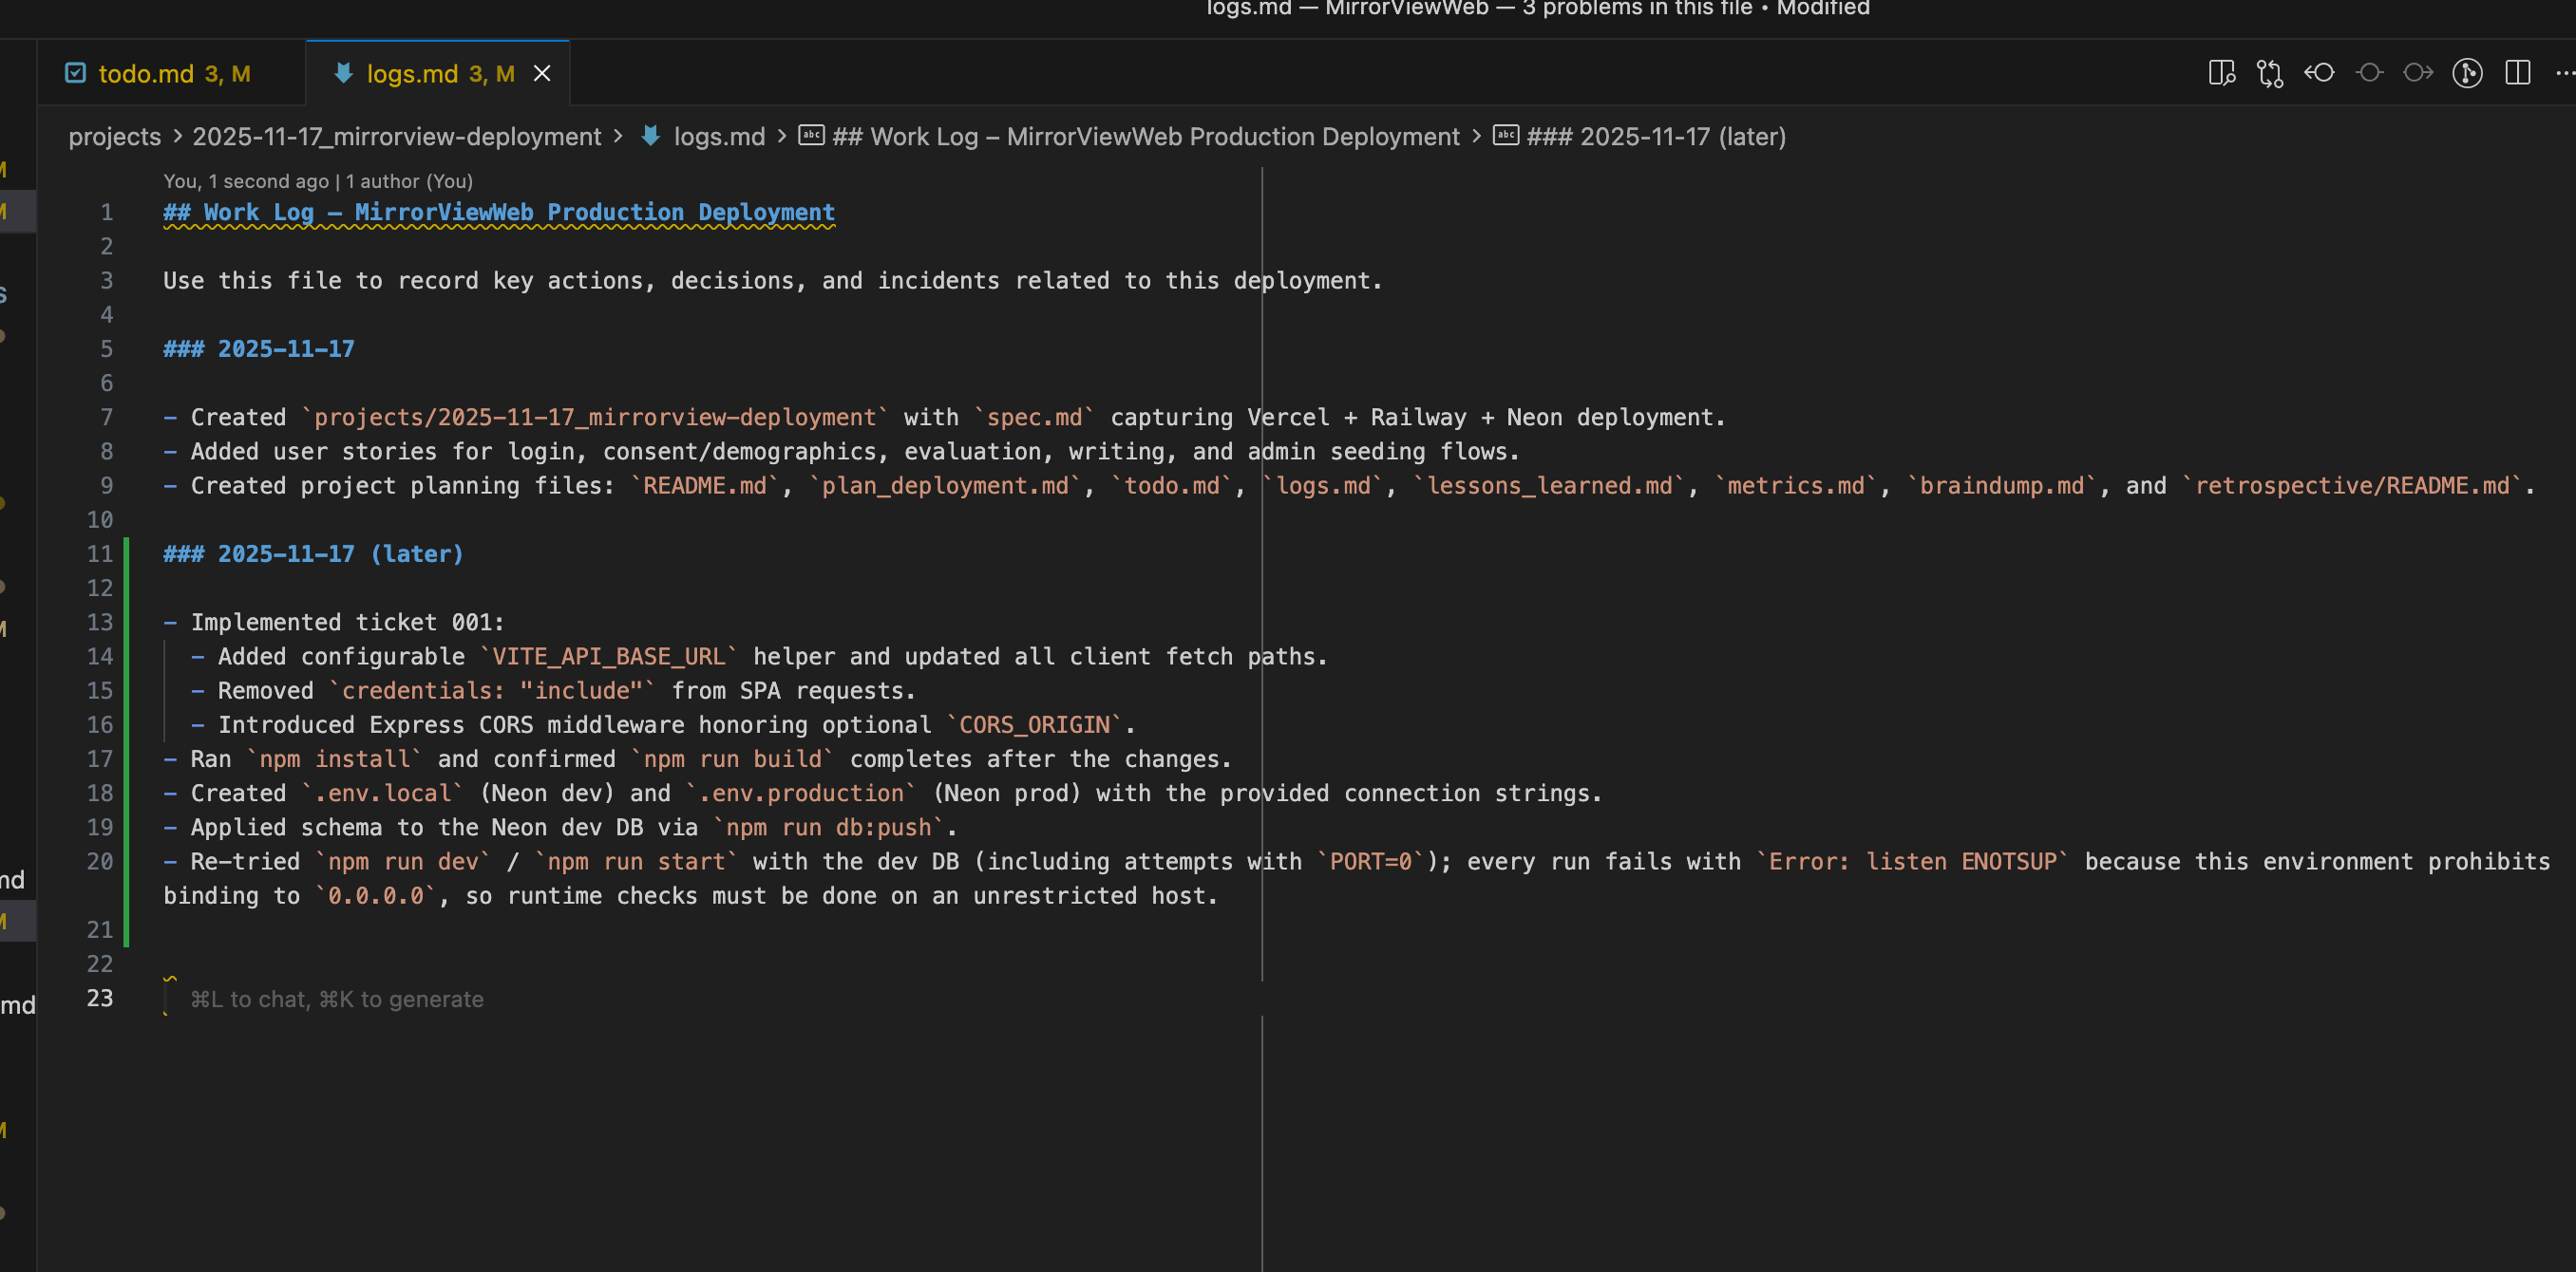The width and height of the screenshot is (2576, 1272).
Task: Select the next change navigation arrow icon
Action: coord(2418,73)
